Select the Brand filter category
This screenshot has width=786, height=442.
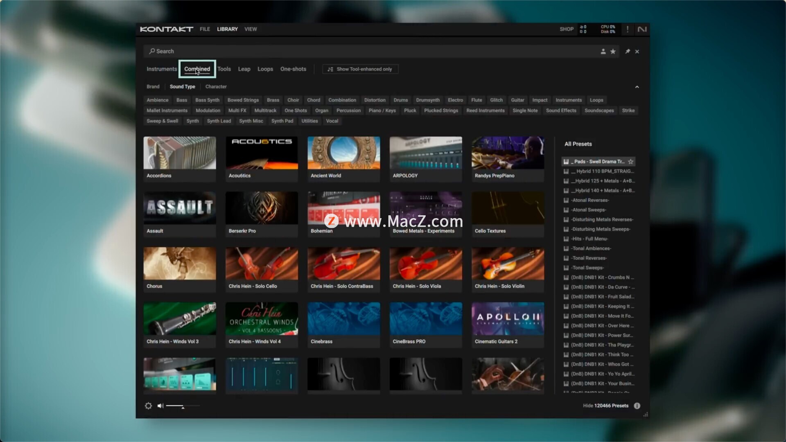pos(153,87)
